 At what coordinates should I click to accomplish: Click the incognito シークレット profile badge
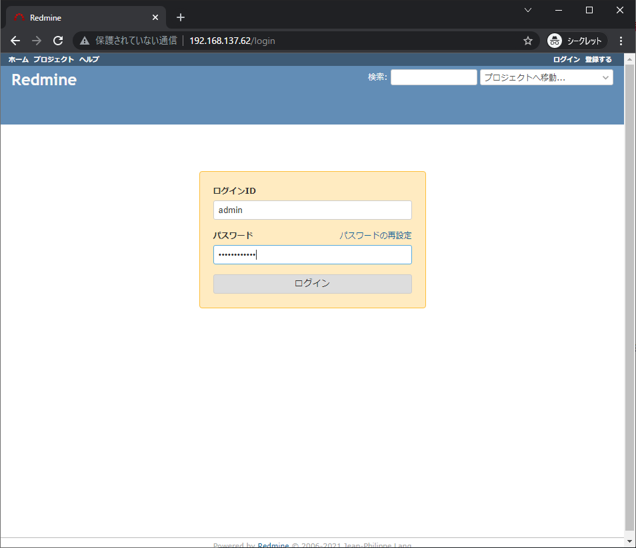tap(575, 41)
